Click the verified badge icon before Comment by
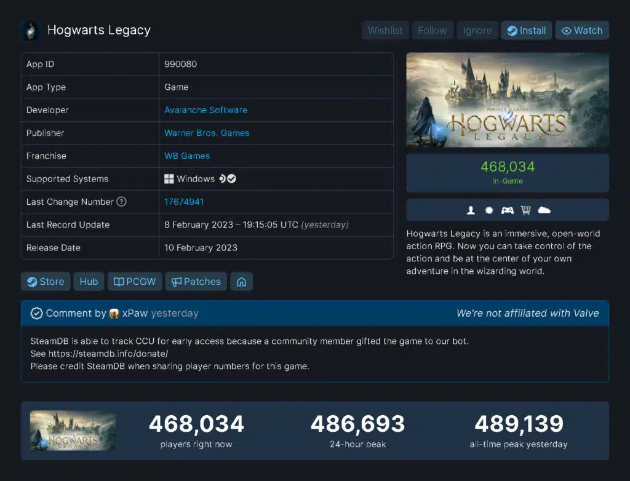The height and width of the screenshot is (481, 630). (36, 314)
